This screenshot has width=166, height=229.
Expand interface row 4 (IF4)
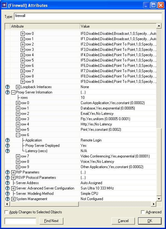(x=23, y=55)
